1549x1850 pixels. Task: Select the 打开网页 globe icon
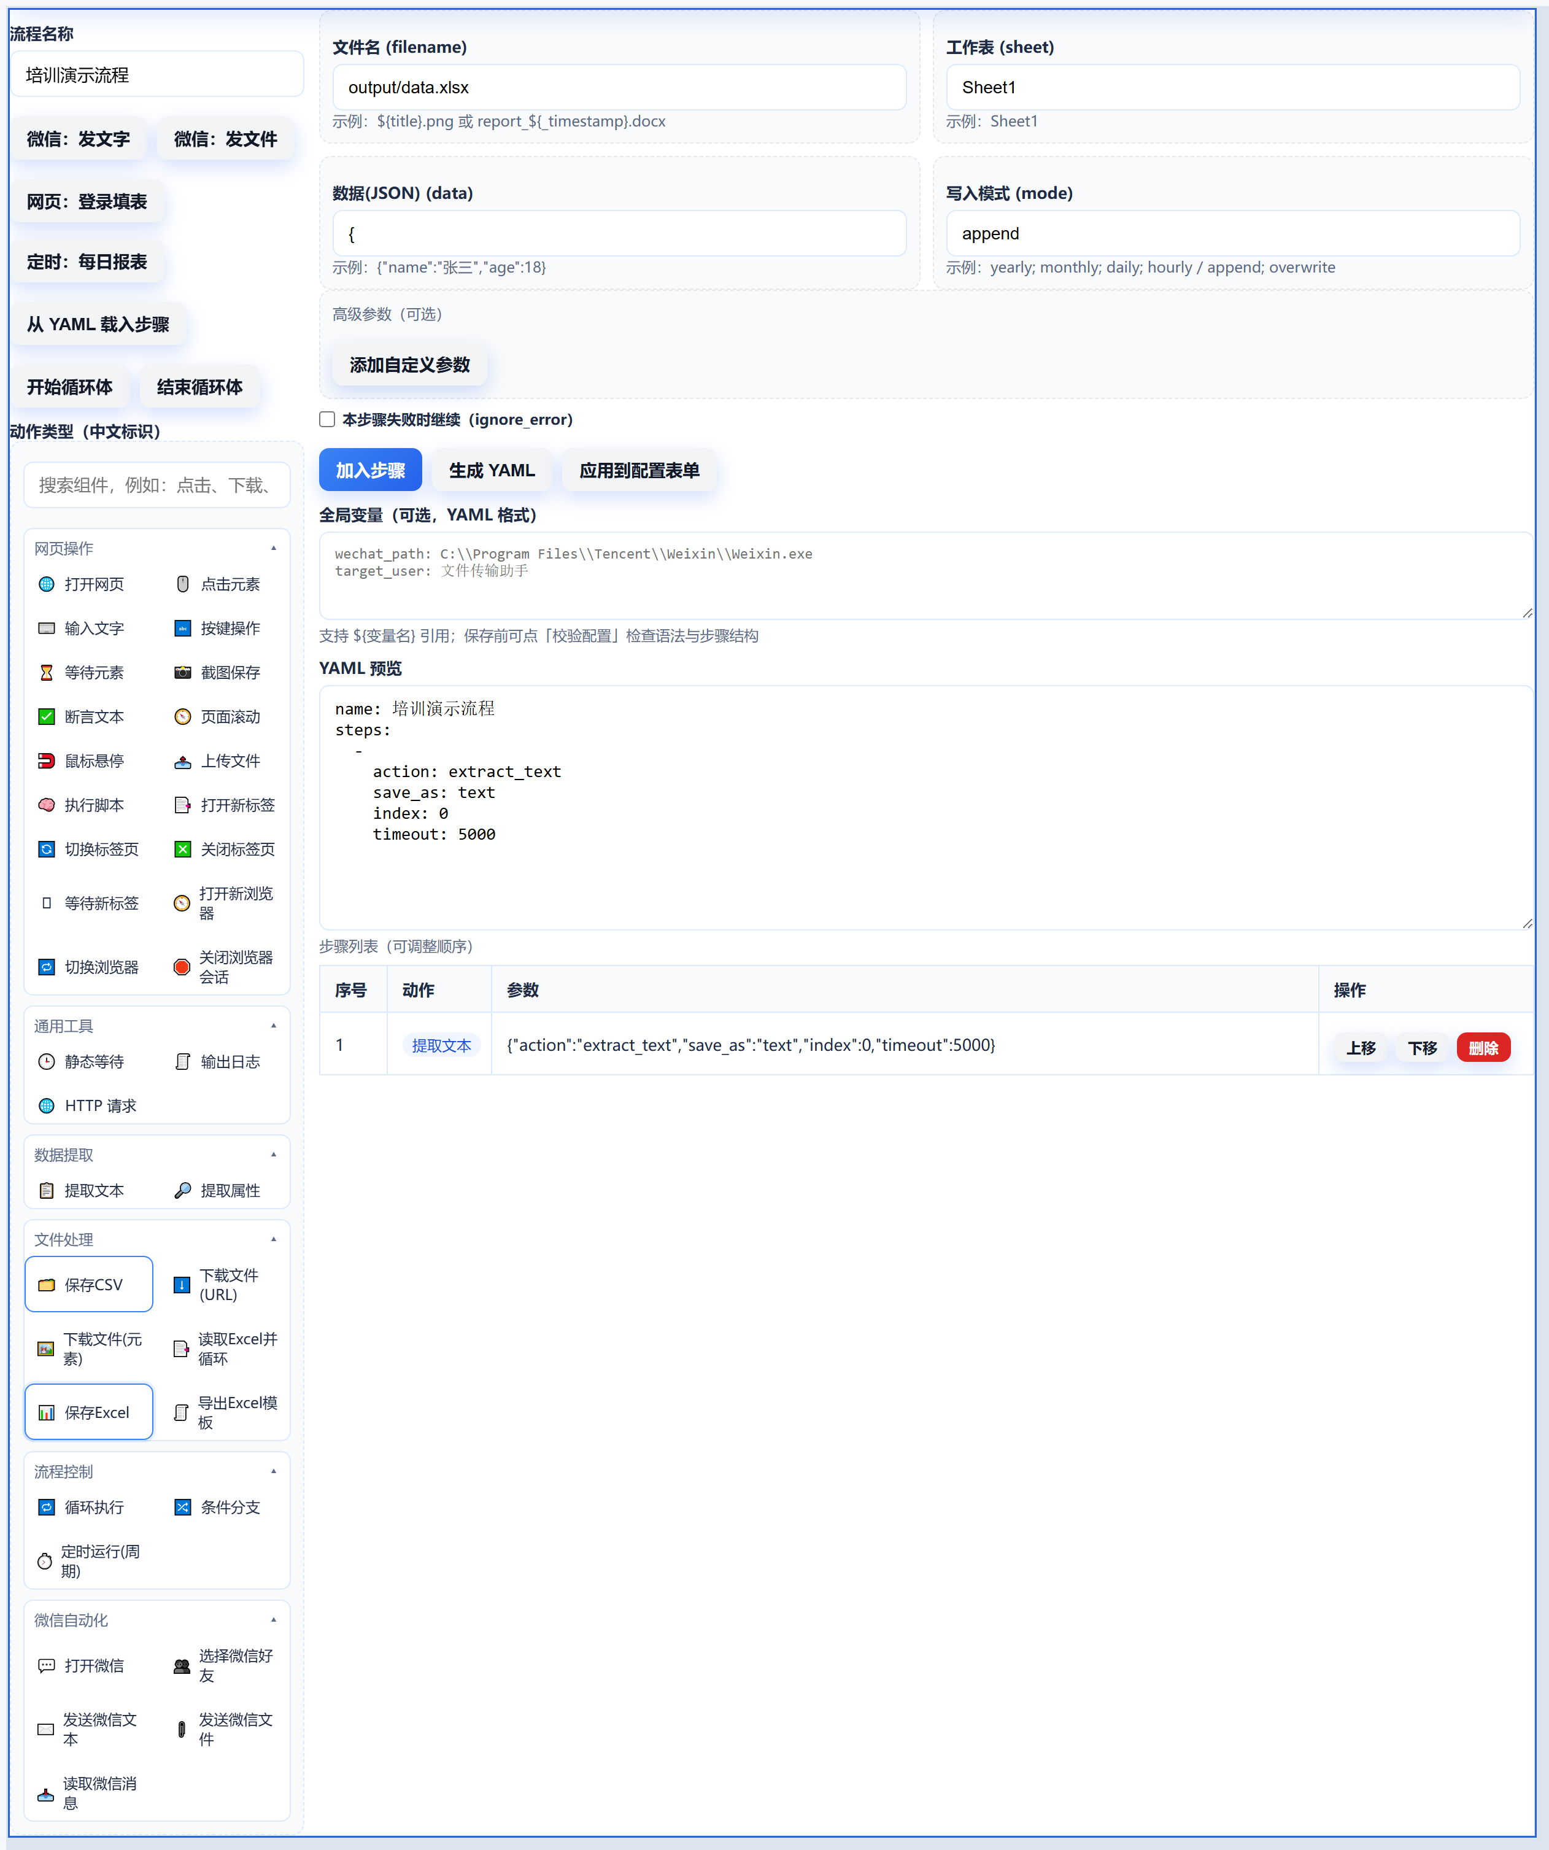[47, 584]
